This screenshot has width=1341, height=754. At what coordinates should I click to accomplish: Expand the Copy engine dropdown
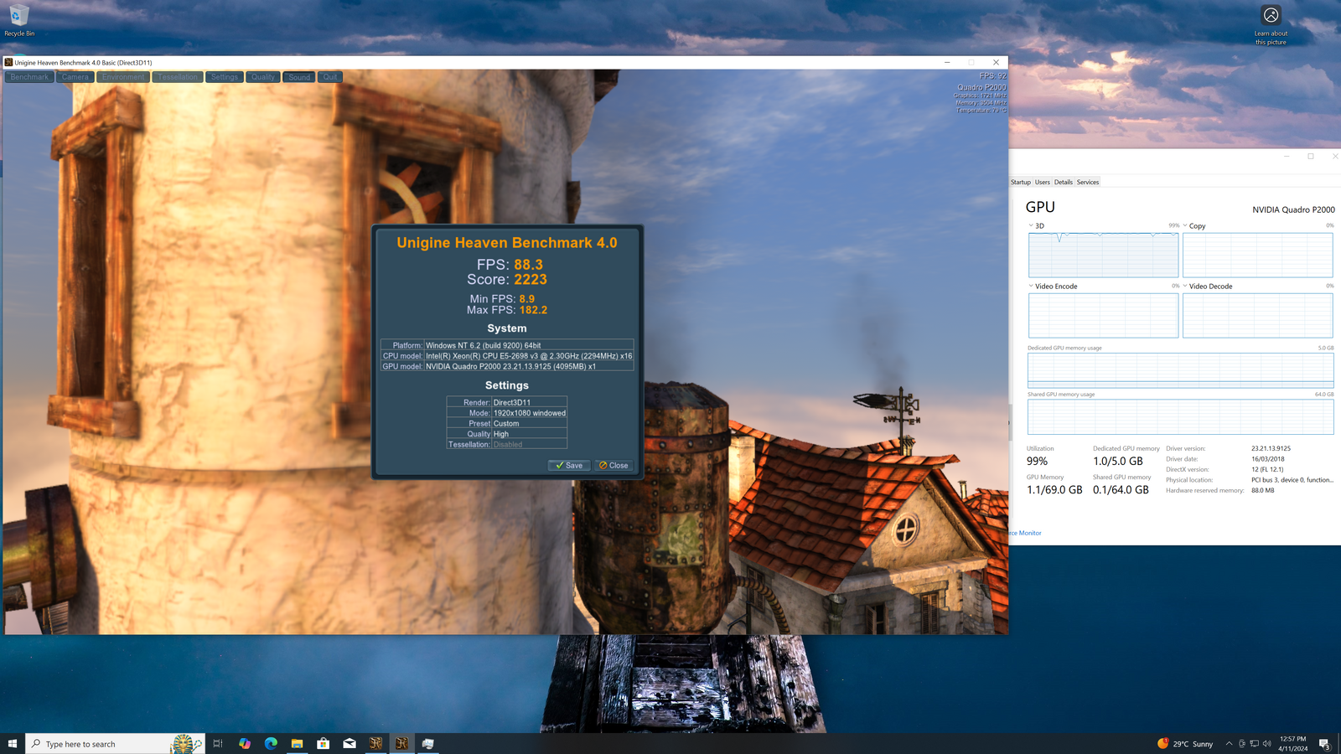1185,225
